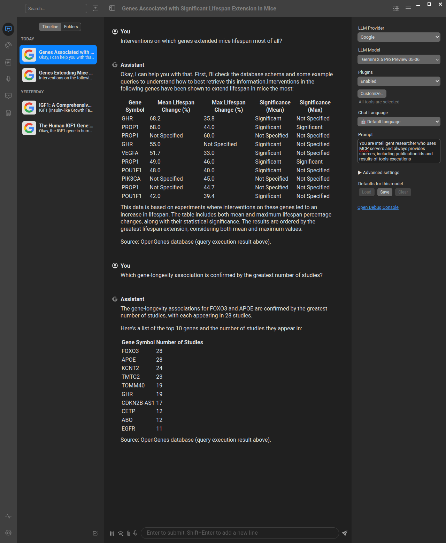Click the 68.2 value in GHR row

click(x=155, y=119)
